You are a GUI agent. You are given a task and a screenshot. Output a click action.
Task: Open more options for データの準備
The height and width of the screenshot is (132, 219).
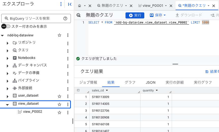(x=68, y=74)
